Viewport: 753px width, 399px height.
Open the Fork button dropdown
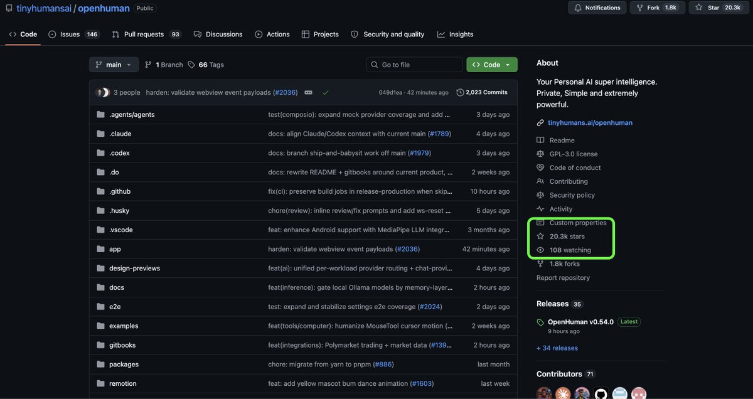656,8
